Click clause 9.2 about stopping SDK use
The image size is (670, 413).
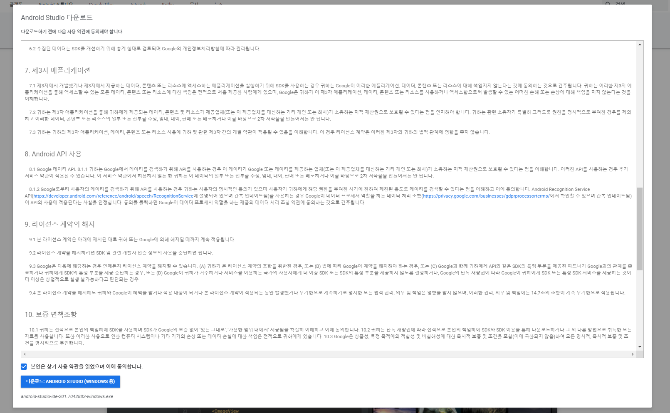click(121, 253)
